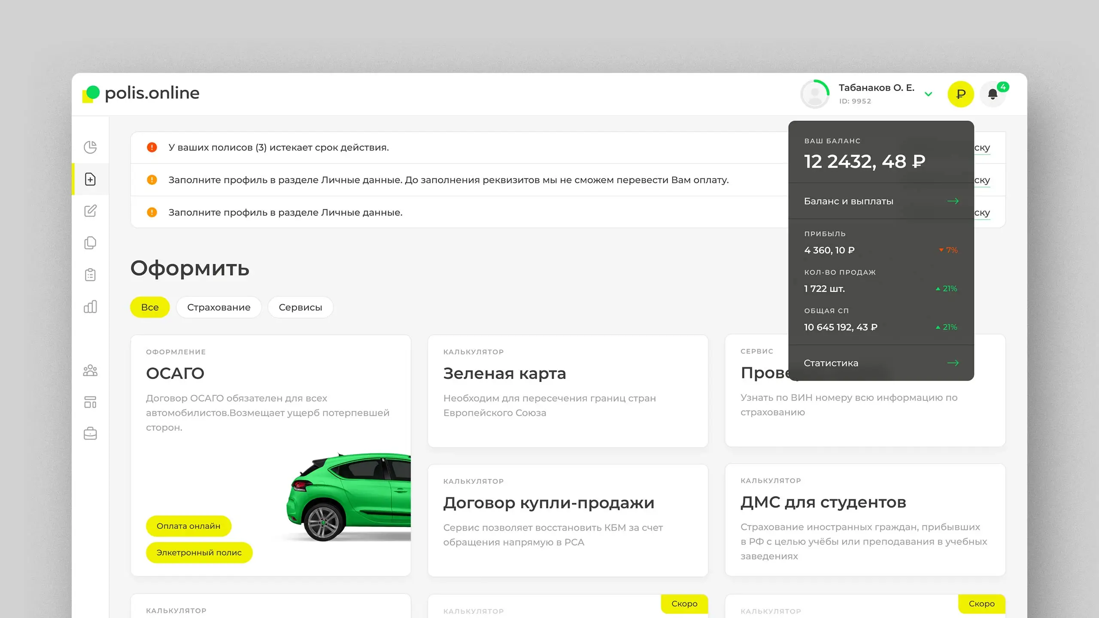This screenshot has width=1099, height=618.
Task: Click the Скоро badge on middle bottom card
Action: pos(684,604)
